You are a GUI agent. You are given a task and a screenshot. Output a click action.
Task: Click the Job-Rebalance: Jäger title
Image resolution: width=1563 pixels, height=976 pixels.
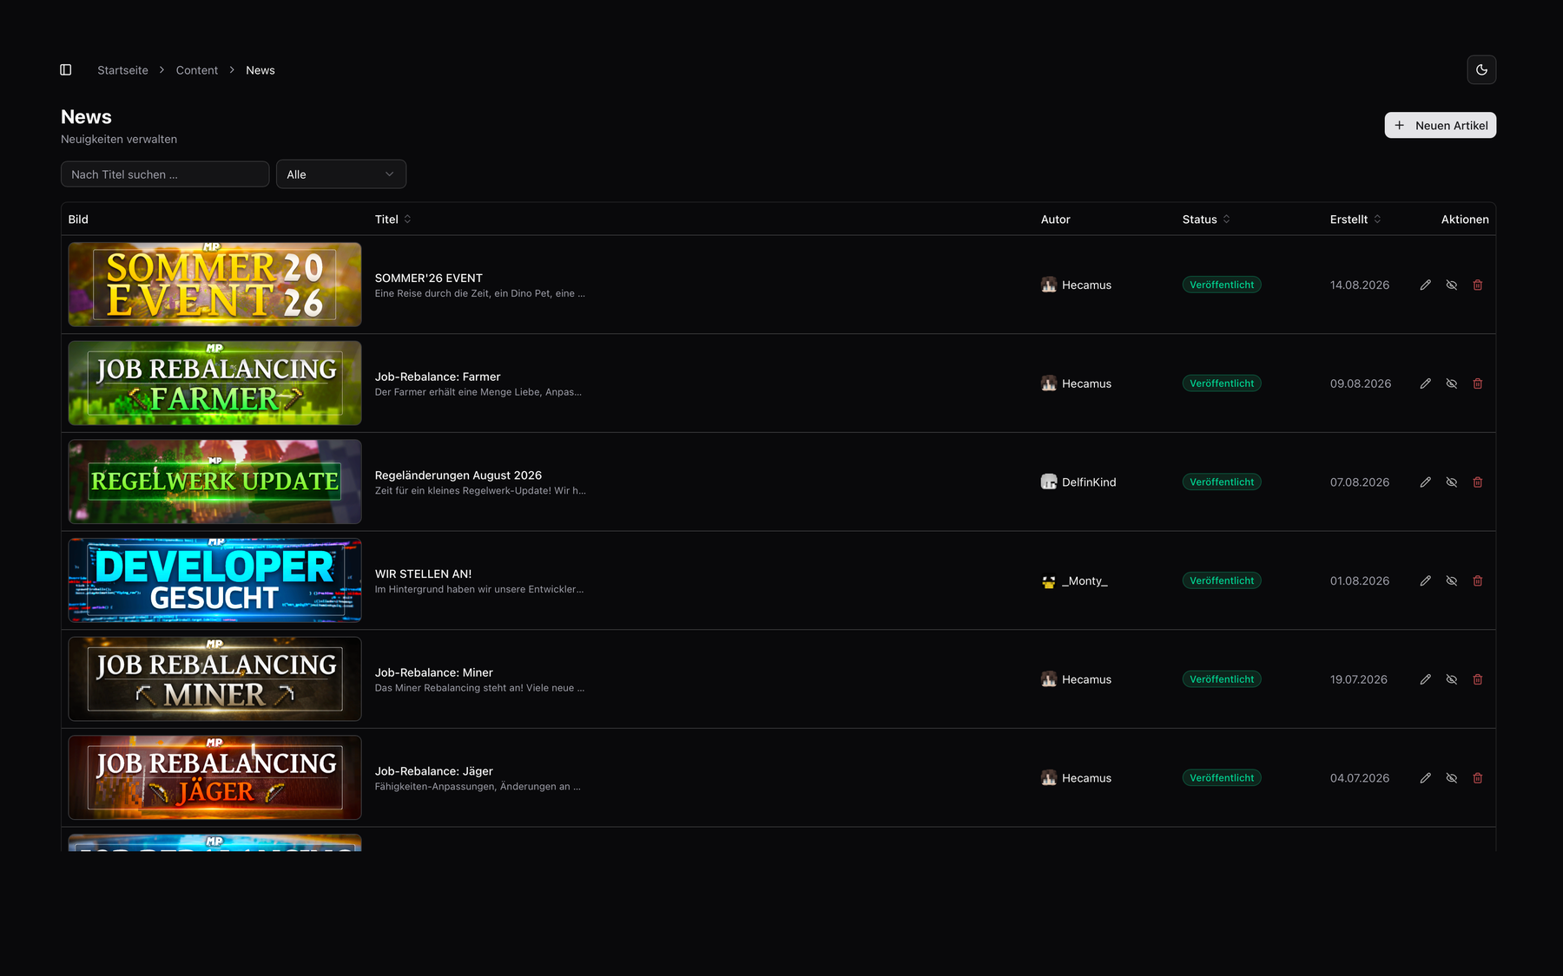[433, 771]
